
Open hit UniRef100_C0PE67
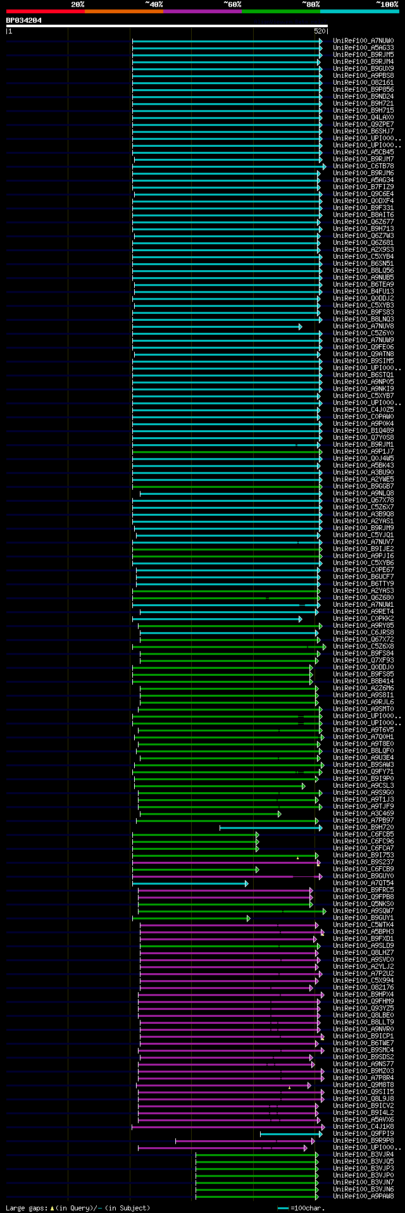[x=363, y=570]
